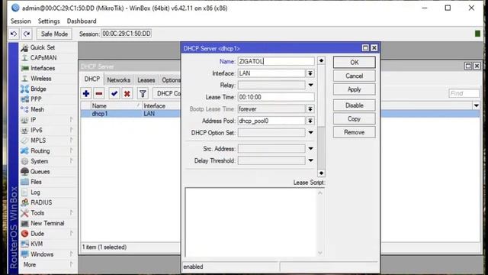The height and width of the screenshot is (275, 488).
Task: Open the Settings menu
Action: (49, 21)
